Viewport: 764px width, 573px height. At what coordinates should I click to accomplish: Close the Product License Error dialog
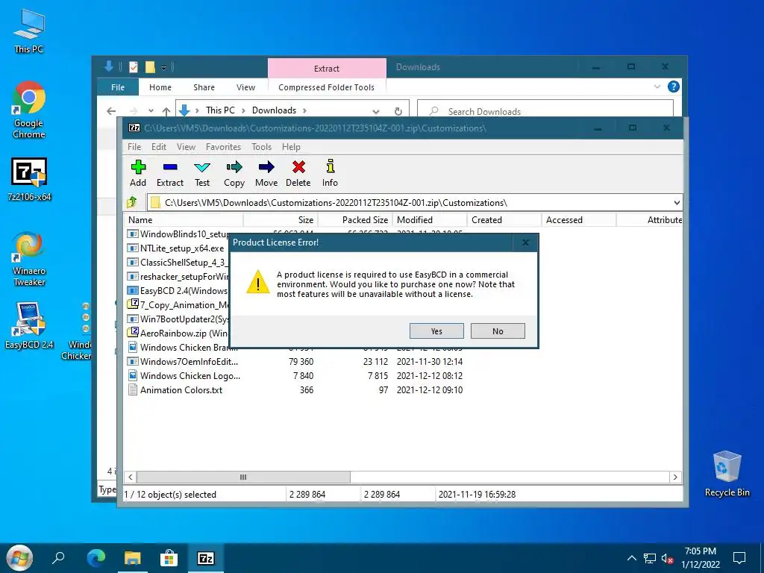pos(525,242)
